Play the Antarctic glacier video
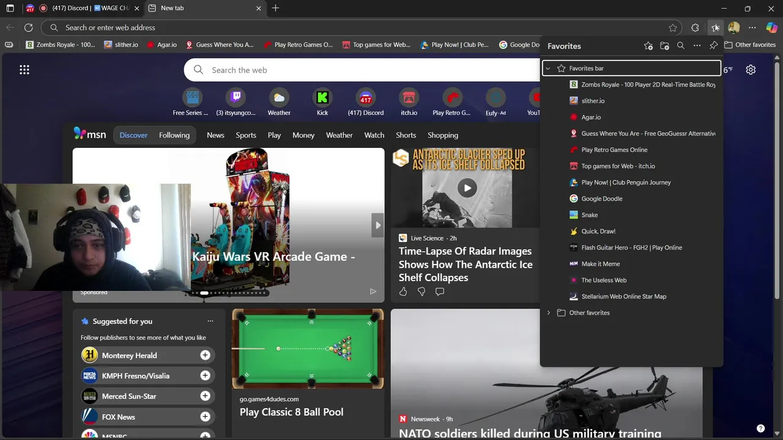This screenshot has height=440, width=783. tap(467, 188)
